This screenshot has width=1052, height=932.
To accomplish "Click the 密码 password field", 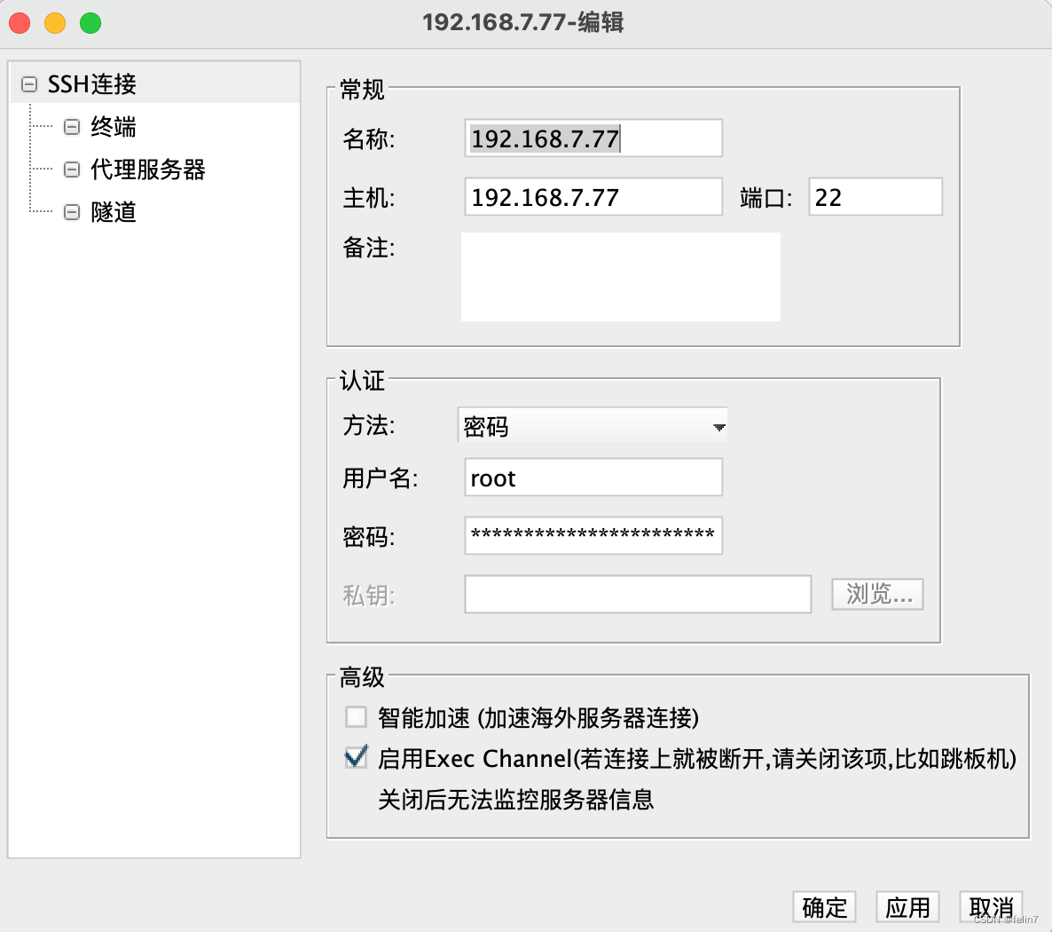I will [x=593, y=536].
